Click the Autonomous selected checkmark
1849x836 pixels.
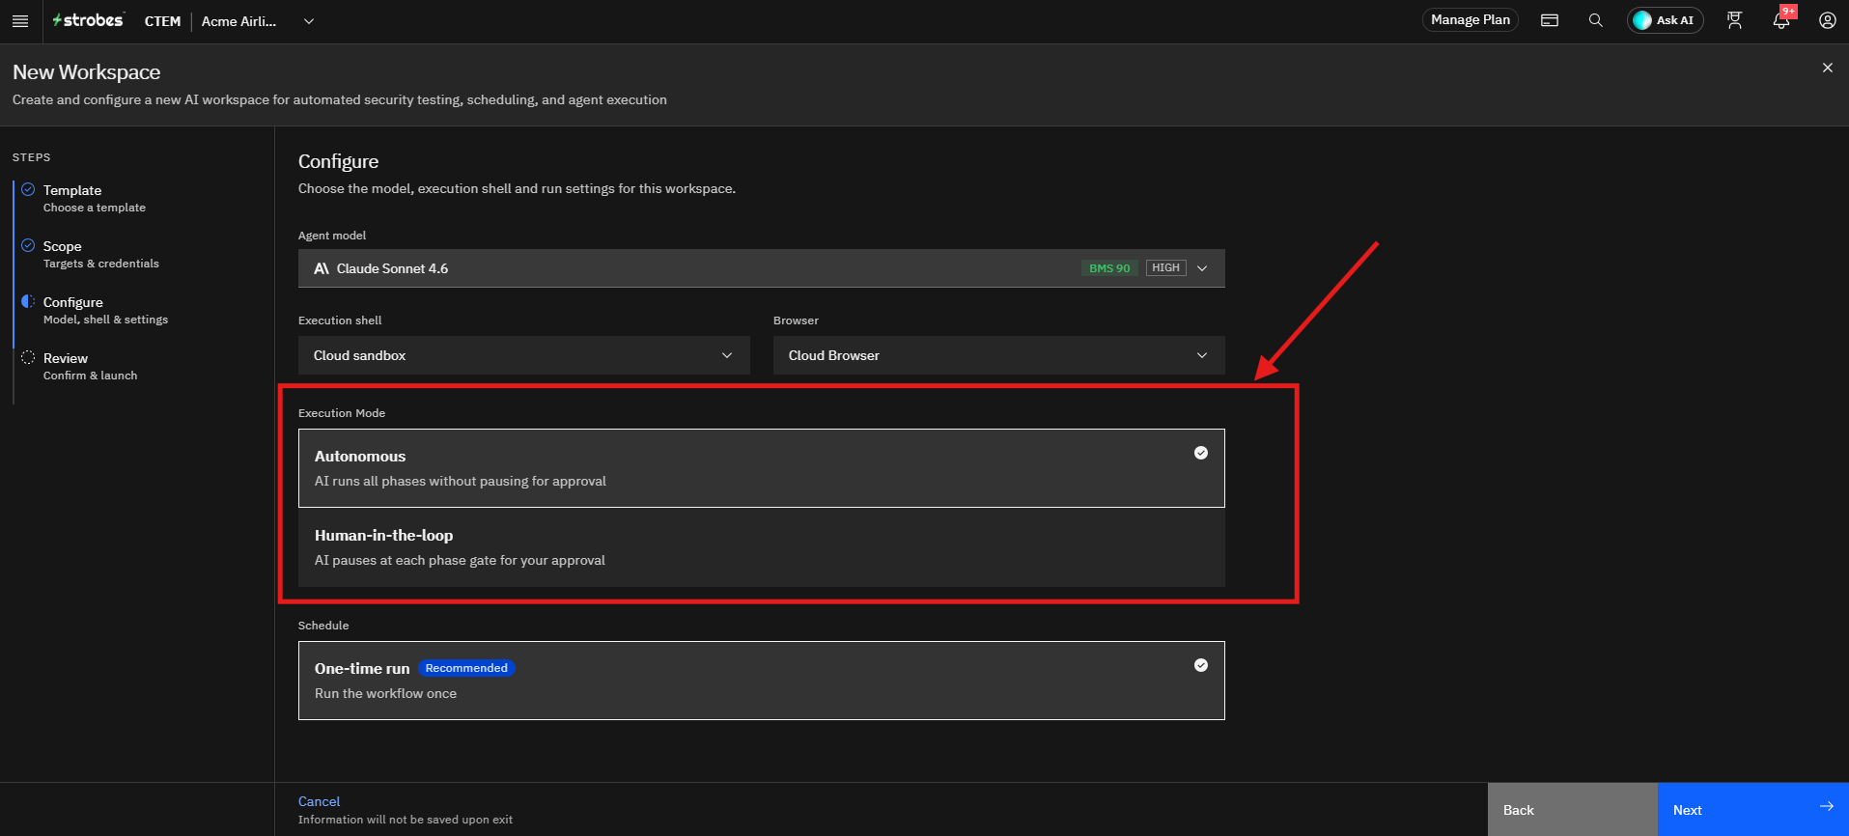1201,453
